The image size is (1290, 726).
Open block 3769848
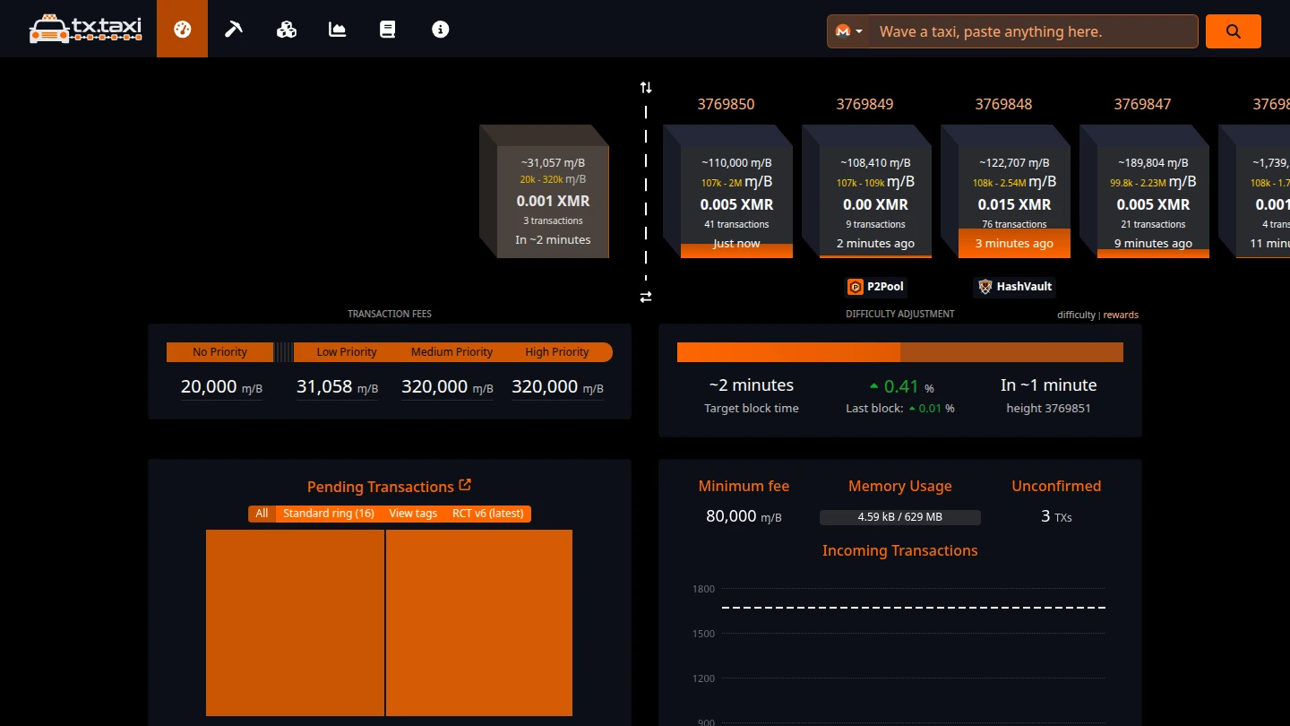point(1005,191)
